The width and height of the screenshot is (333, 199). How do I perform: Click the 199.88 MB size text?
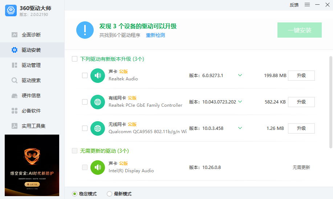point(275,76)
